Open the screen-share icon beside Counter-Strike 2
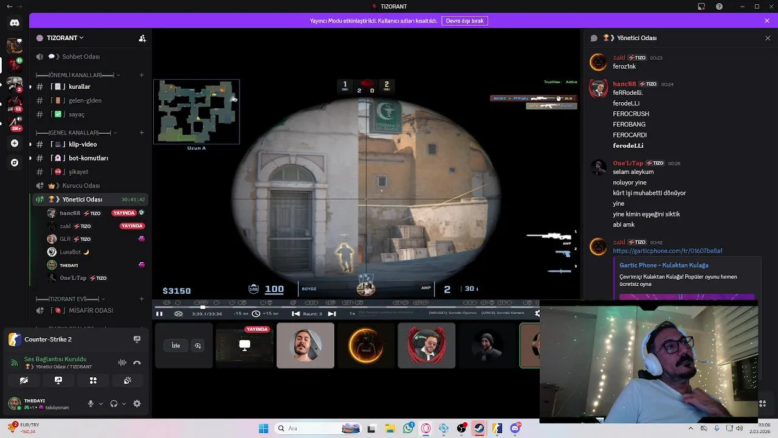Image resolution: width=778 pixels, height=438 pixels. tap(137, 339)
